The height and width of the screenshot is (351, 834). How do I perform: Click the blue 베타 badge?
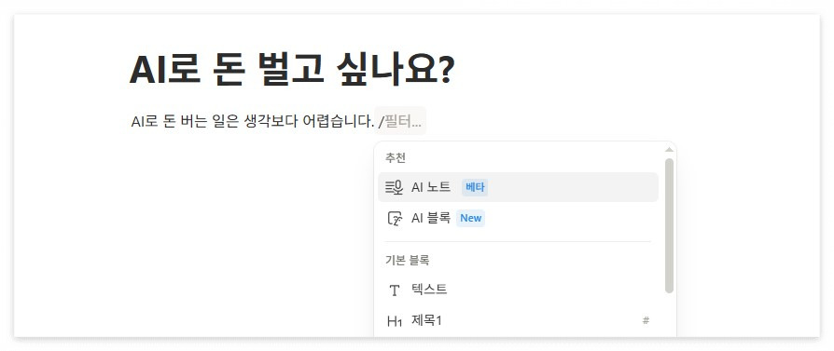pos(475,187)
